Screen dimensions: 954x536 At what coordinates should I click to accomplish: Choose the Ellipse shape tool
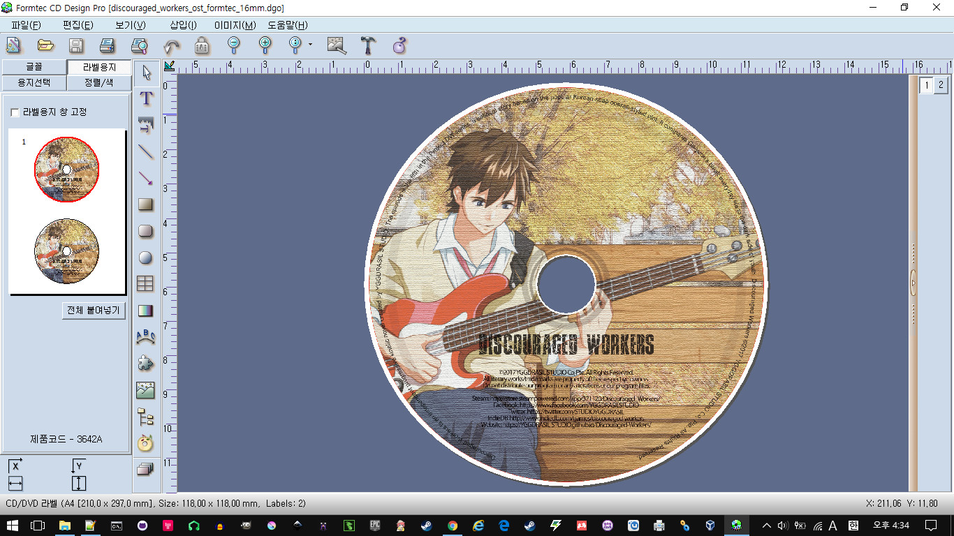pos(146,258)
